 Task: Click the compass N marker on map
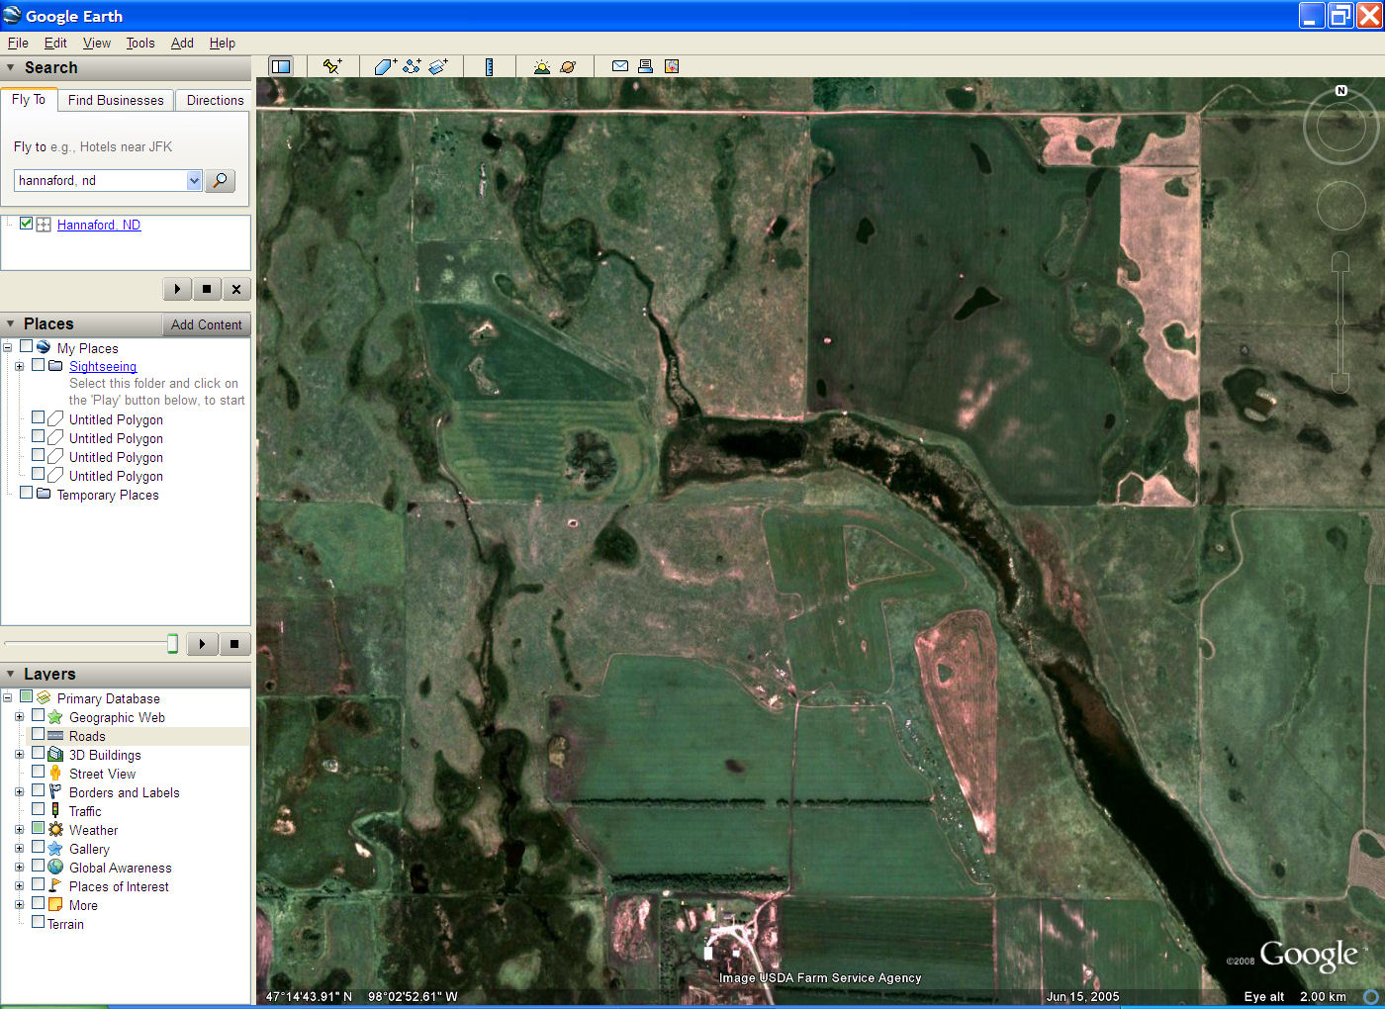(1341, 90)
